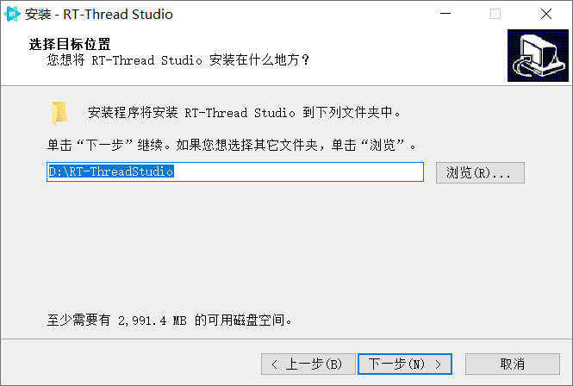Viewport: 573px width, 386px height.
Task: Click the 2,991.4 MB disk space notice
Action: click(169, 320)
